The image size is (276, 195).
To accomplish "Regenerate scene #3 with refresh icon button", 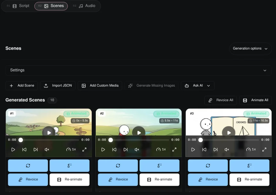I will (x=208, y=166).
